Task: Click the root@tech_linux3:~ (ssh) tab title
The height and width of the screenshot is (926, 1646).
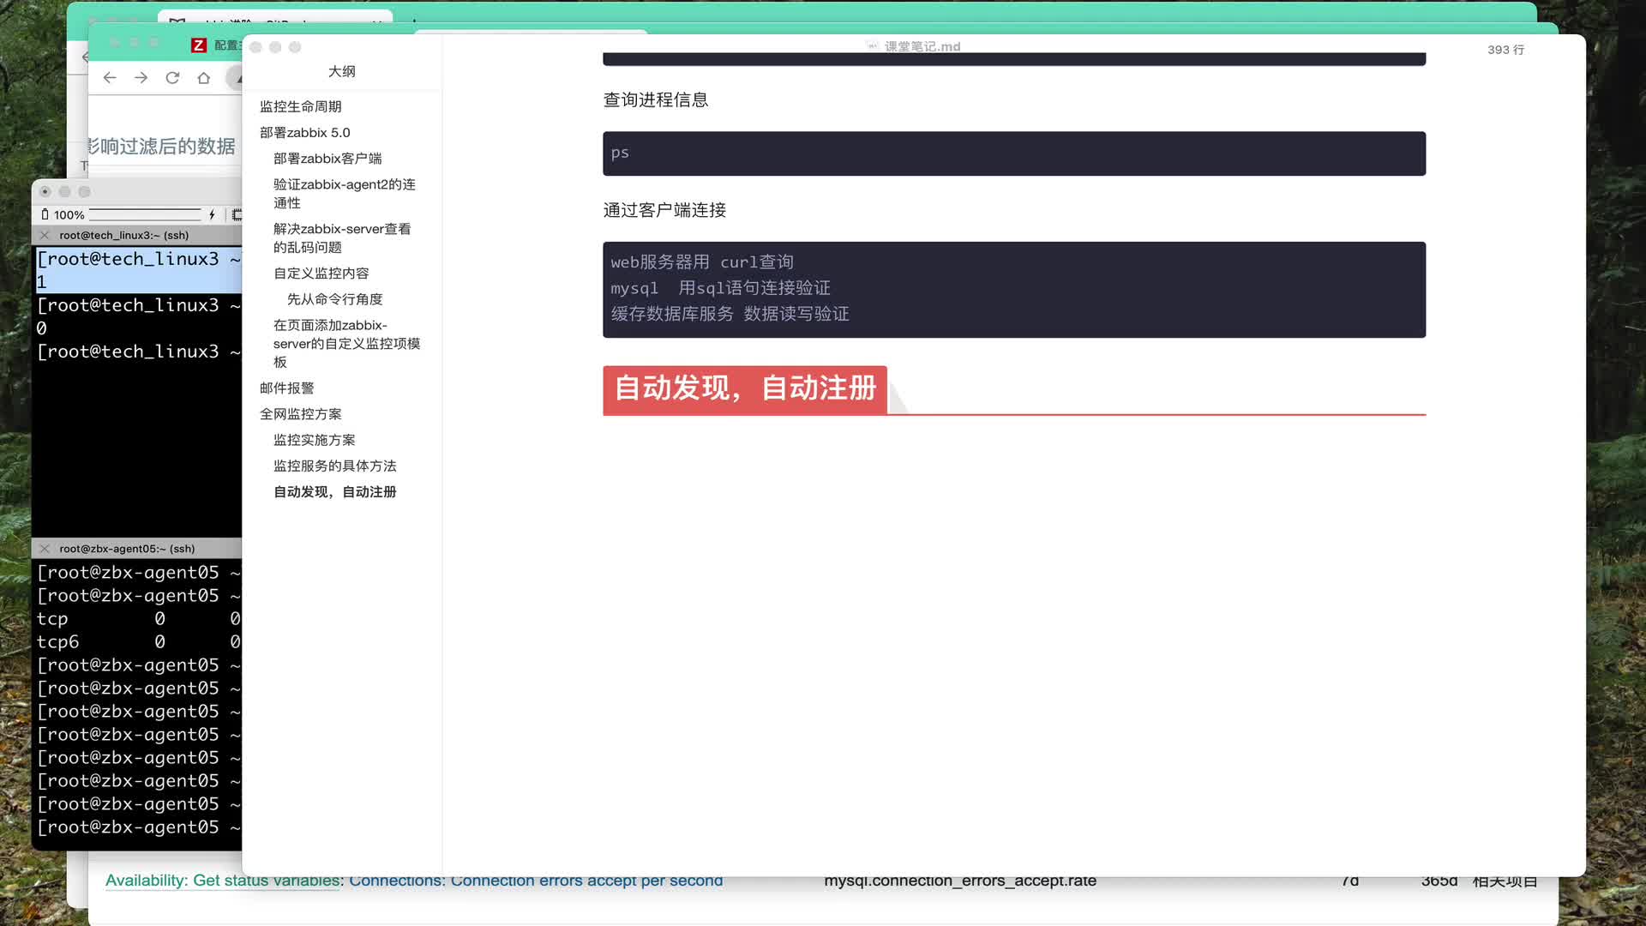Action: pos(124,235)
